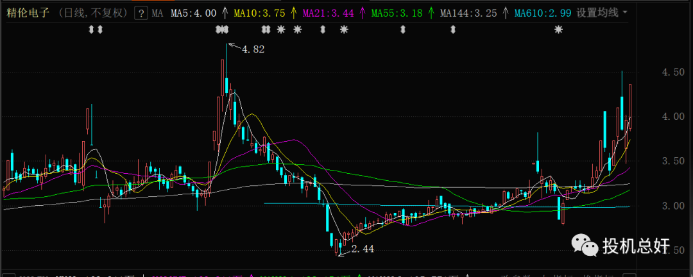Screen dimensions: 693x277
Task: Click the magenta MA21 up arrow
Action: pos(361,12)
